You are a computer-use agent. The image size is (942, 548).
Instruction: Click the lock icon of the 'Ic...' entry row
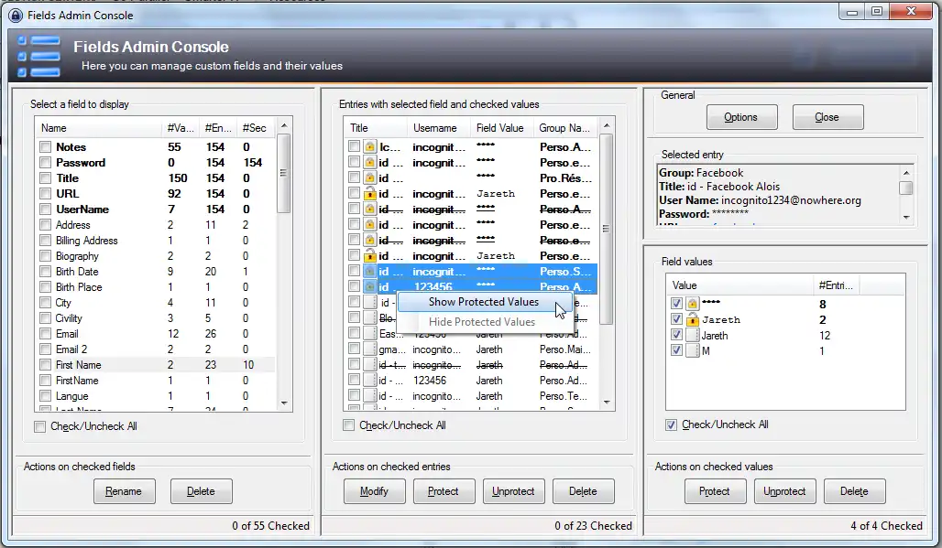(x=369, y=147)
